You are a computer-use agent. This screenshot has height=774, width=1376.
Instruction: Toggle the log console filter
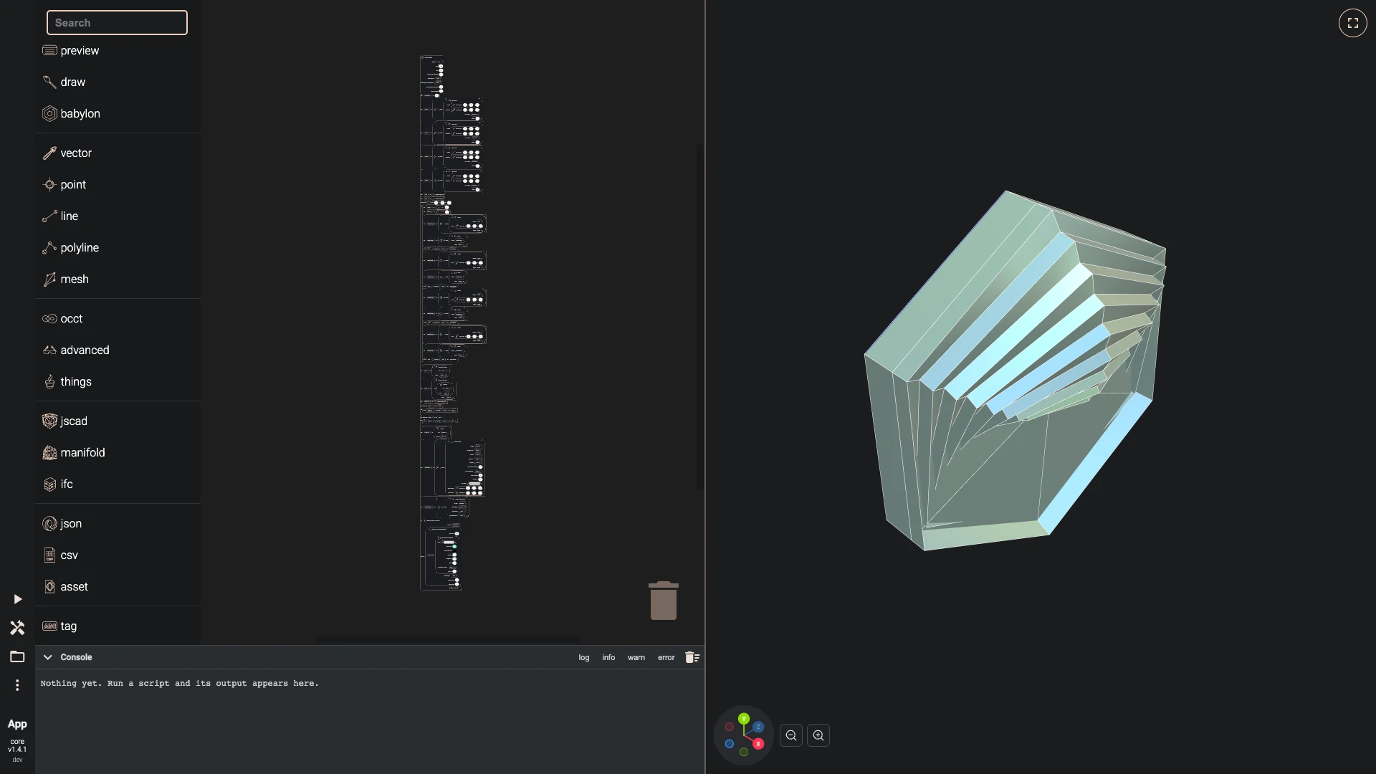pos(584,657)
